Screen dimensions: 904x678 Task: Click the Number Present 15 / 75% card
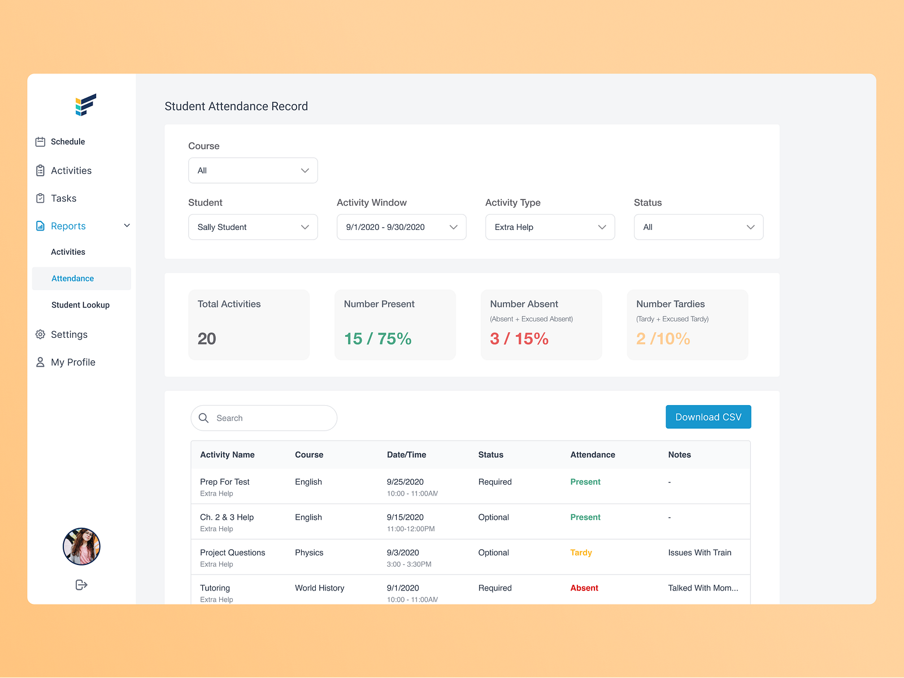(395, 325)
